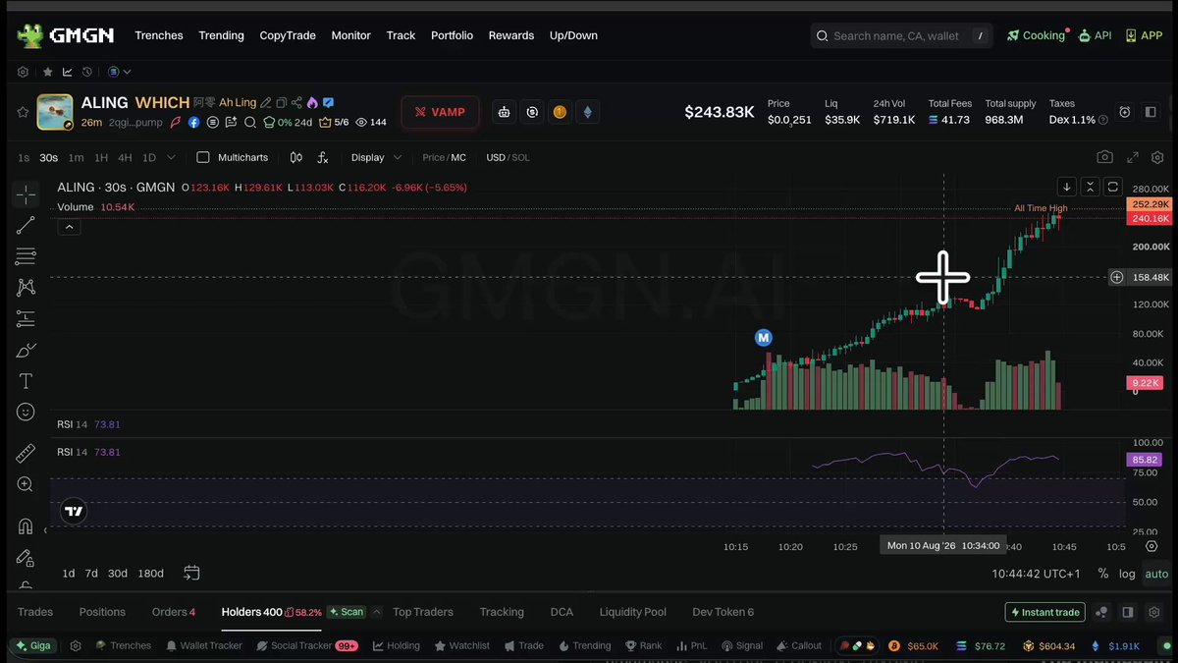This screenshot has width=1178, height=663.
Task: Expand the chevron next to Scan
Action: (x=377, y=612)
